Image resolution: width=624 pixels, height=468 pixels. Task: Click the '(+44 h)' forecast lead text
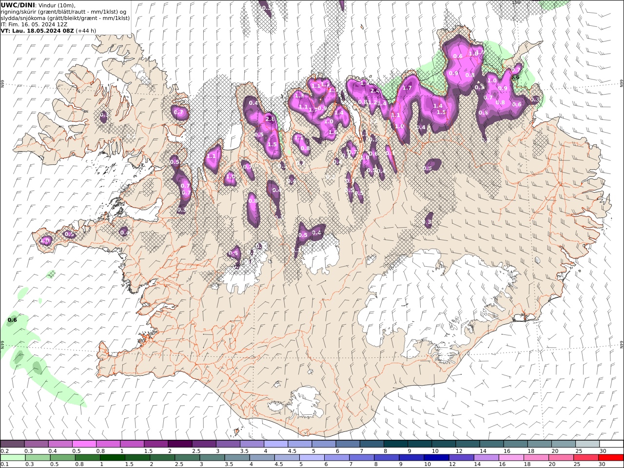[86, 30]
